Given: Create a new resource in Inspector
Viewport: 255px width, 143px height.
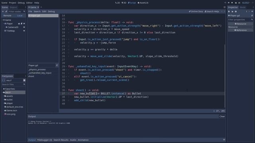Looking at the screenshot, I should (229, 12).
